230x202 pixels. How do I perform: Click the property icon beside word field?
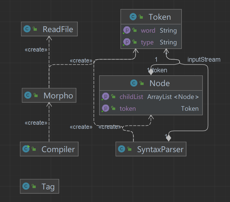(x=127, y=30)
